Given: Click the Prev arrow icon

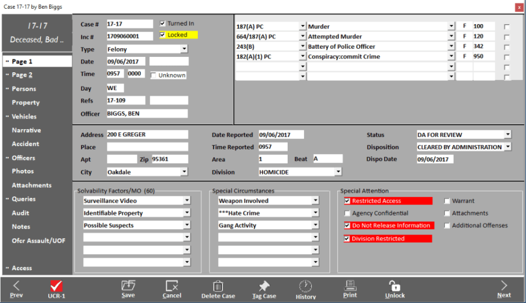Looking at the screenshot, I should point(16,286).
